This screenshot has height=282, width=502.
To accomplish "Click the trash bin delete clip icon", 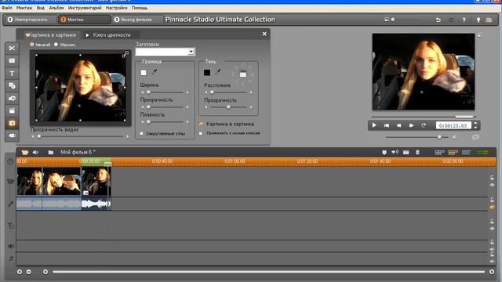I will [417, 153].
